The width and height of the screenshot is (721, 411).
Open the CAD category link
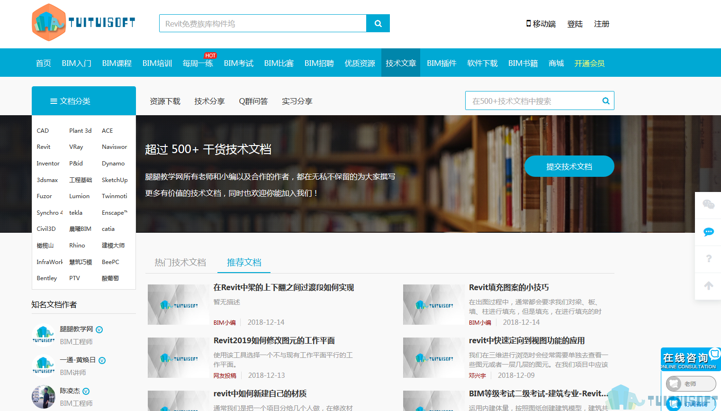pos(43,130)
